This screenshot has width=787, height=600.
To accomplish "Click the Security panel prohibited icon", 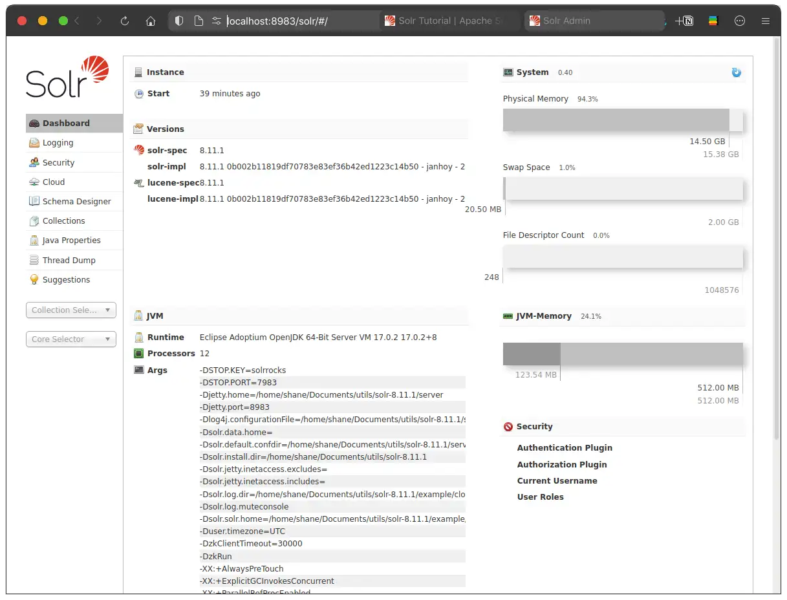I will click(x=508, y=427).
